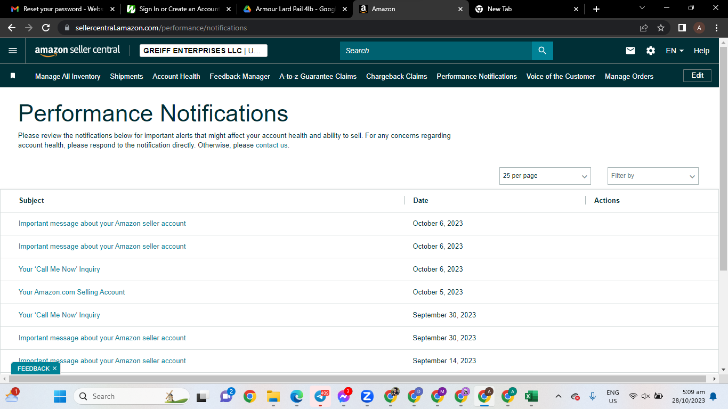Open the Windows notification bell
This screenshot has width=728, height=409.
pos(713,396)
